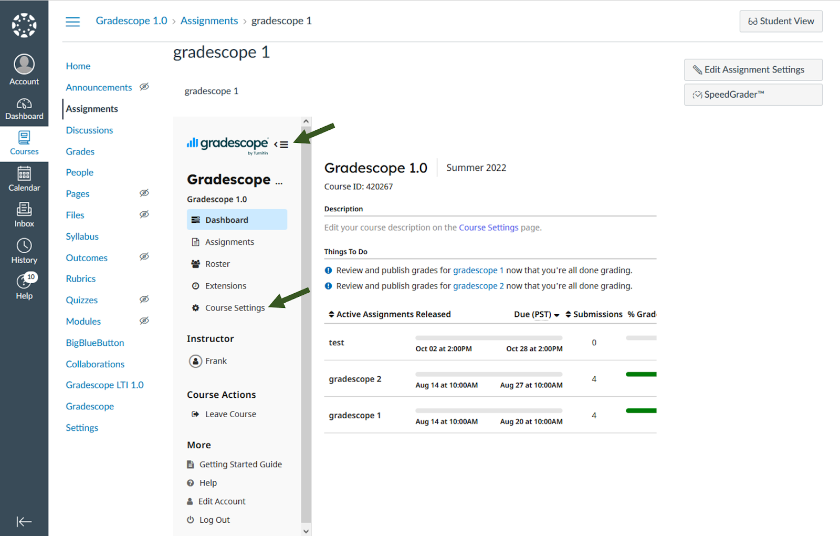Click Gradescope 1.0 breadcrumb
840x536 pixels.
point(131,21)
